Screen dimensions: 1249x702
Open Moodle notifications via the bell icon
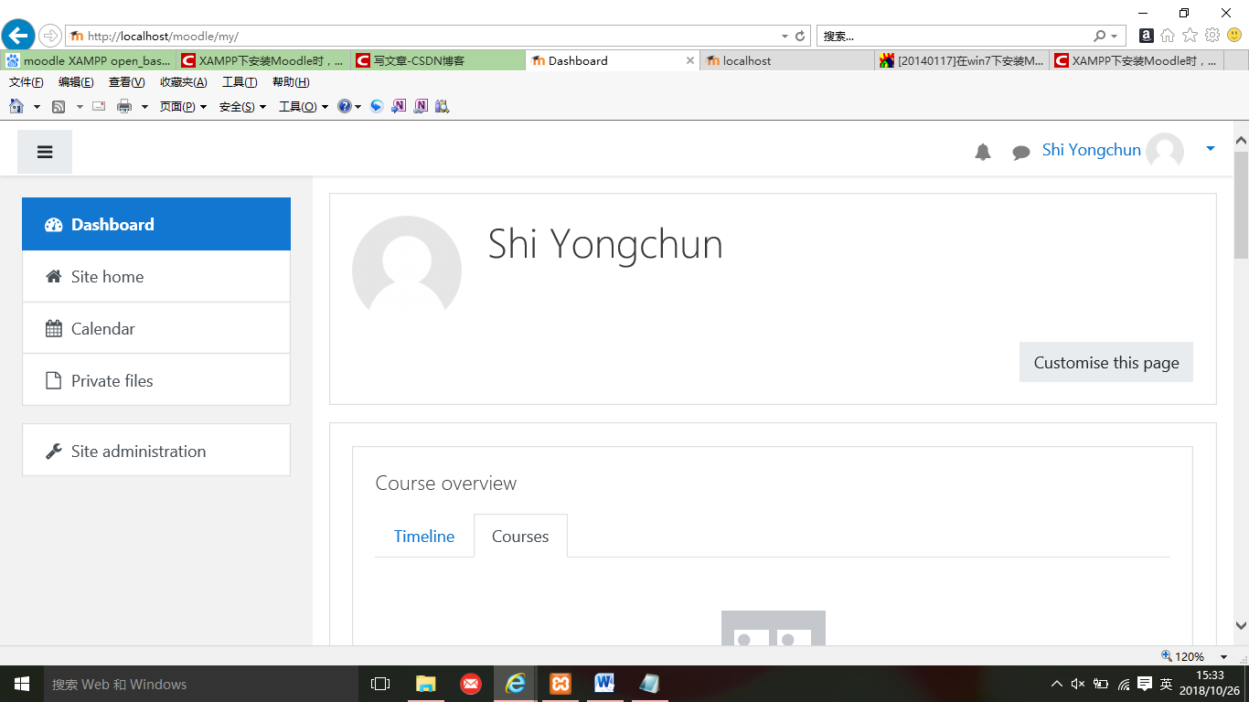click(982, 152)
